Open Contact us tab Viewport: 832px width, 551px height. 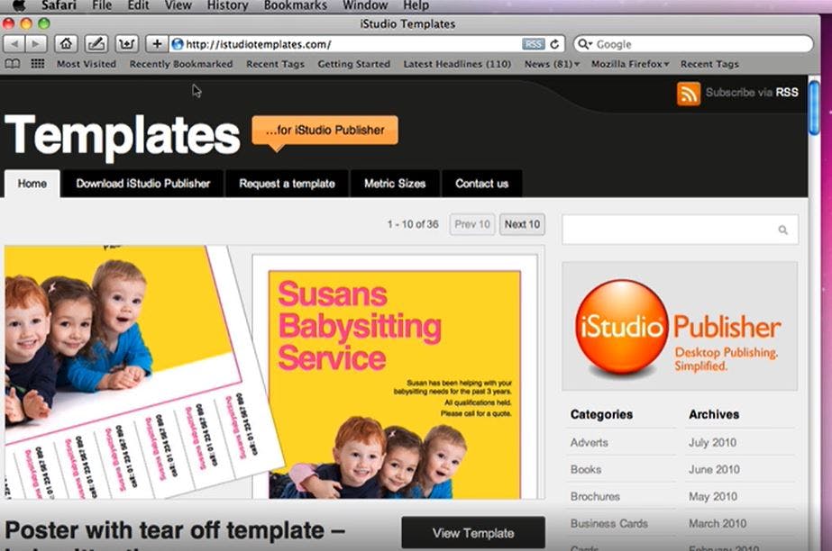(x=481, y=184)
